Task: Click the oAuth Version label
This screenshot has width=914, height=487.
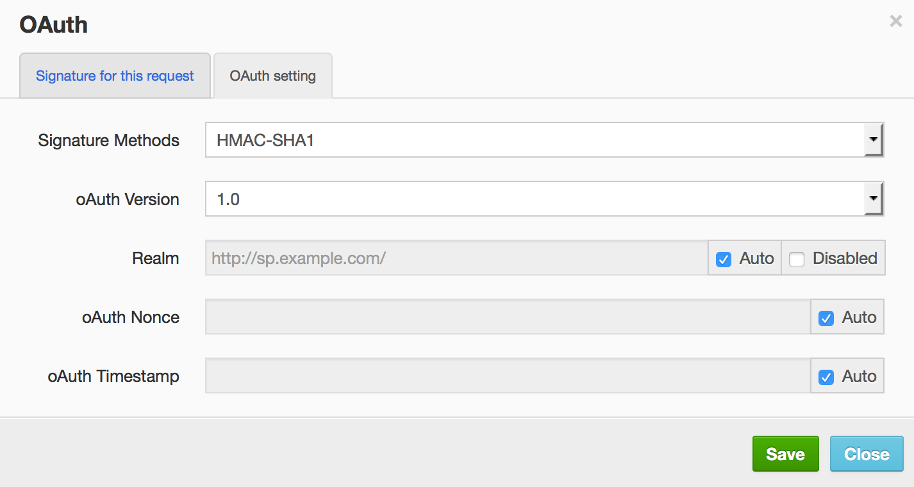Action: (127, 199)
